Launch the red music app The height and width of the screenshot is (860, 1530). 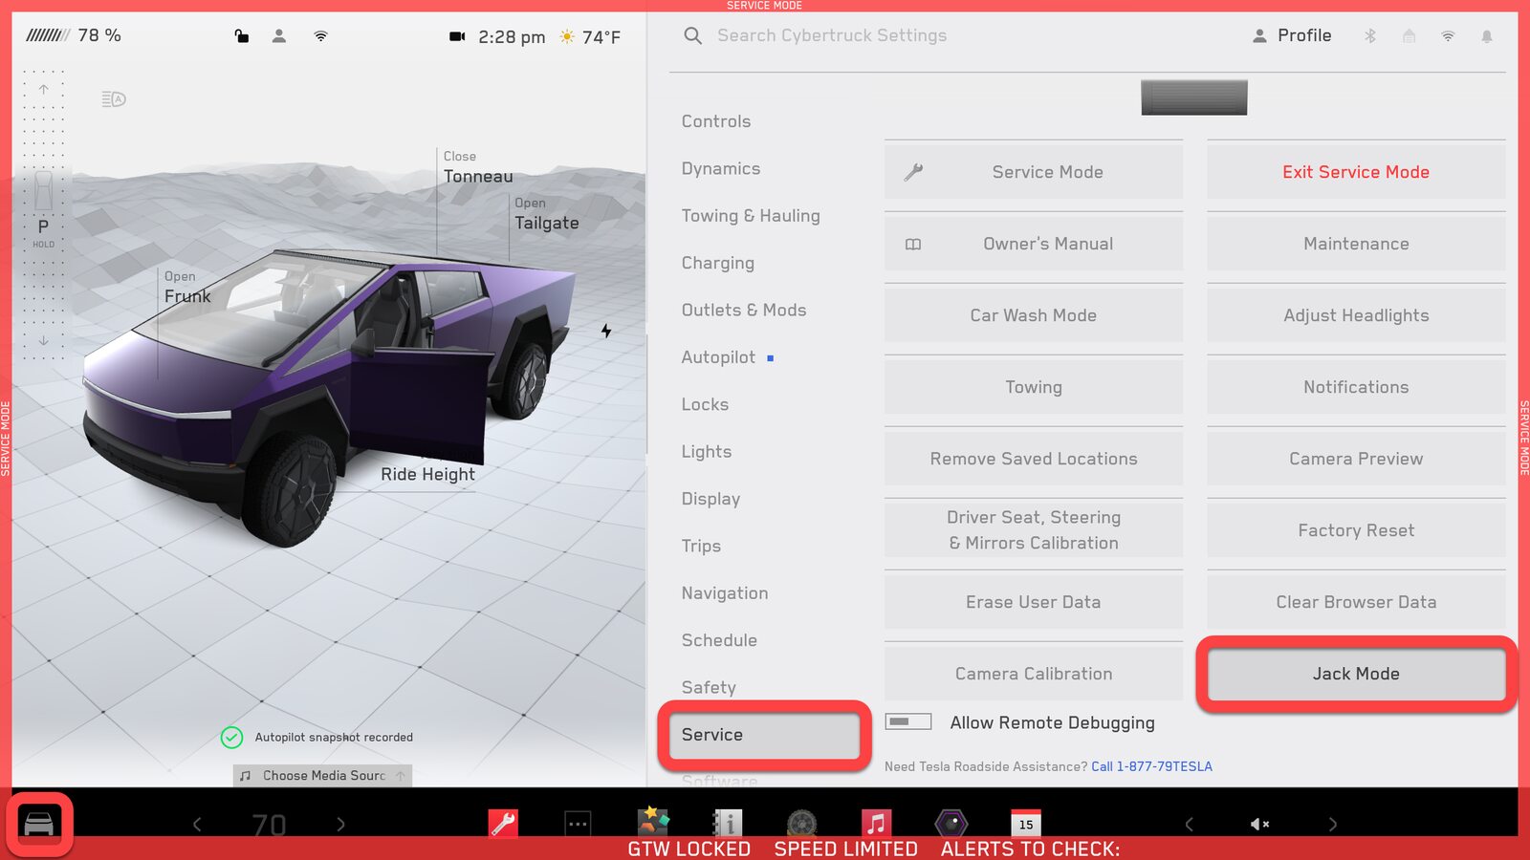[x=876, y=823]
